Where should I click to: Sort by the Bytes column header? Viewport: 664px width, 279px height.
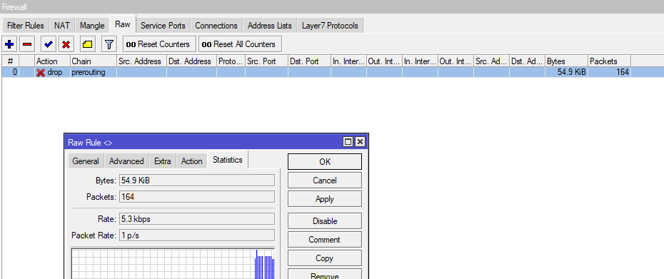tap(566, 61)
